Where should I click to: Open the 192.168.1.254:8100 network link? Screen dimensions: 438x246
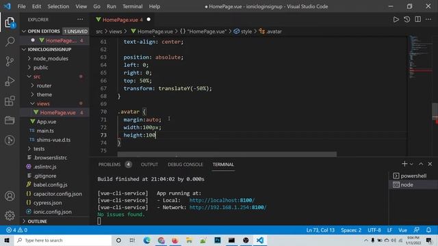[x=228, y=207]
